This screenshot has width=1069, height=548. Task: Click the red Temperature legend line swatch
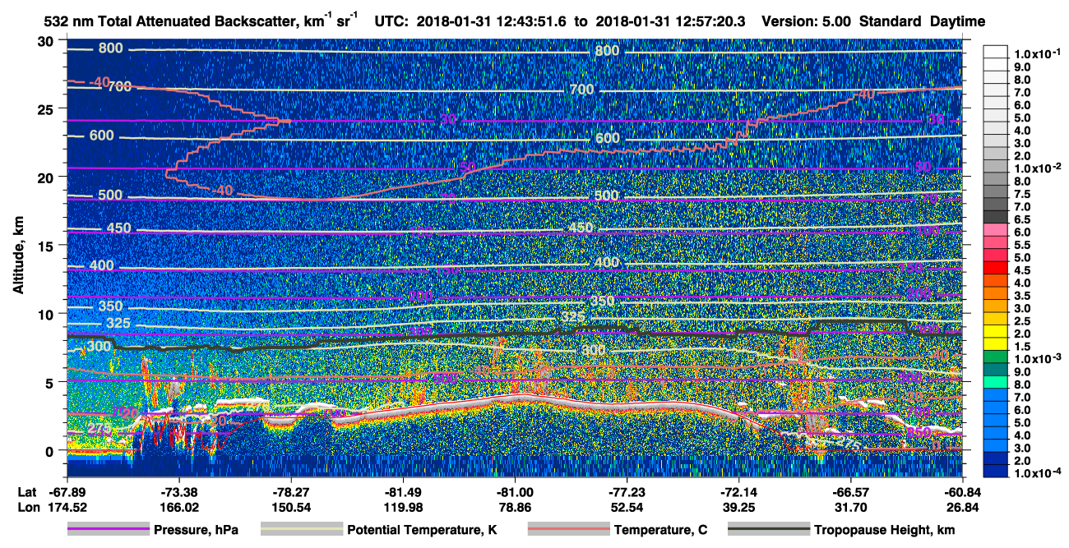coord(567,530)
